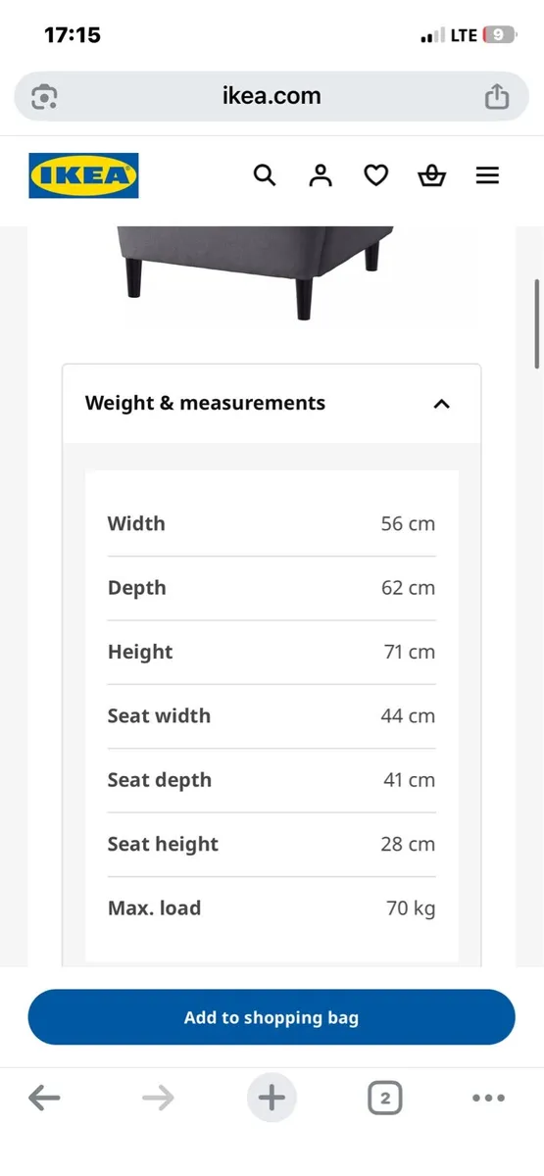
Task: Open the IKEA search icon
Action: pyautogui.click(x=265, y=175)
